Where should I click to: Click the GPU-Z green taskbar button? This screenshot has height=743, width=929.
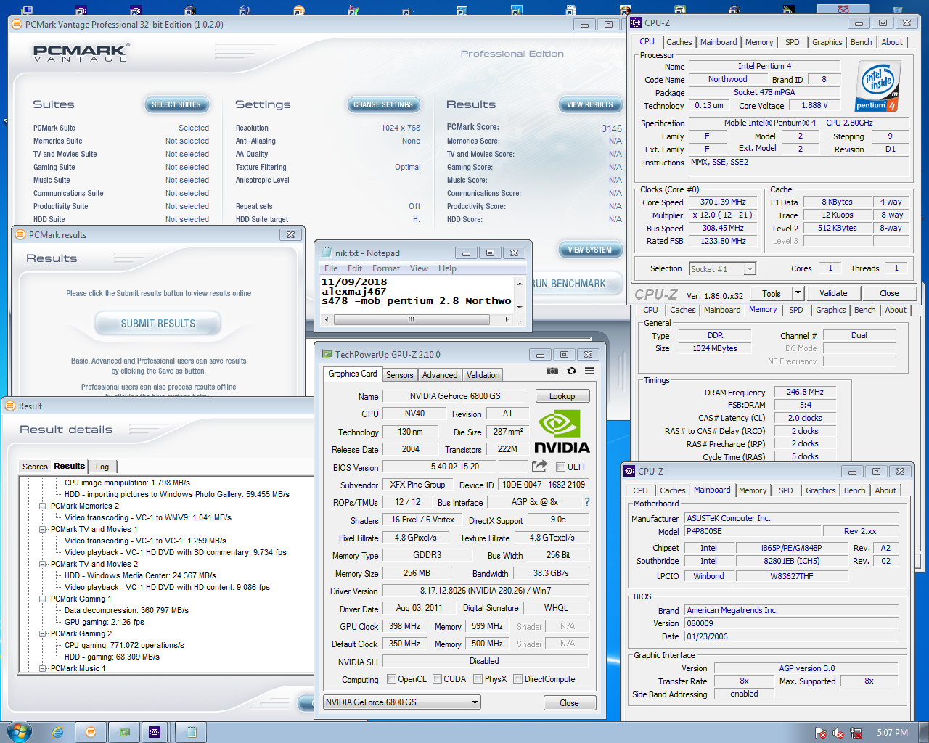click(124, 732)
